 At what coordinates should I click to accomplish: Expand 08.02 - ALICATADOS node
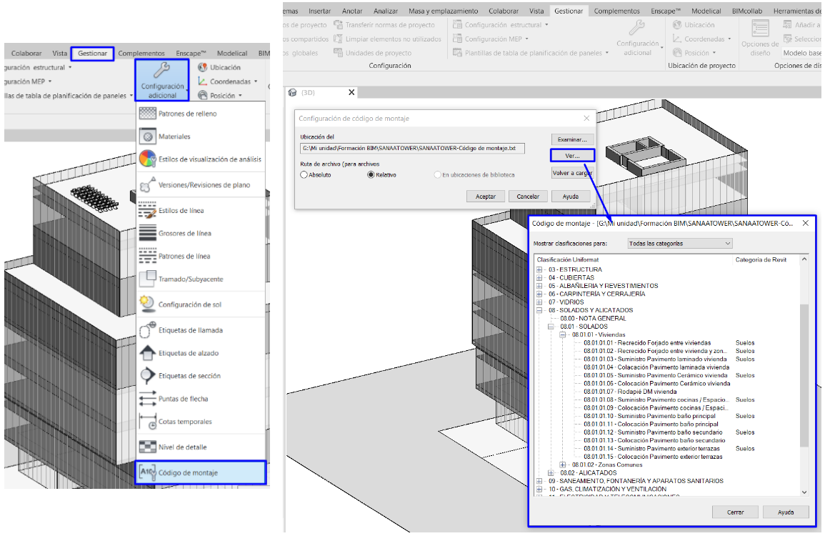tap(551, 473)
